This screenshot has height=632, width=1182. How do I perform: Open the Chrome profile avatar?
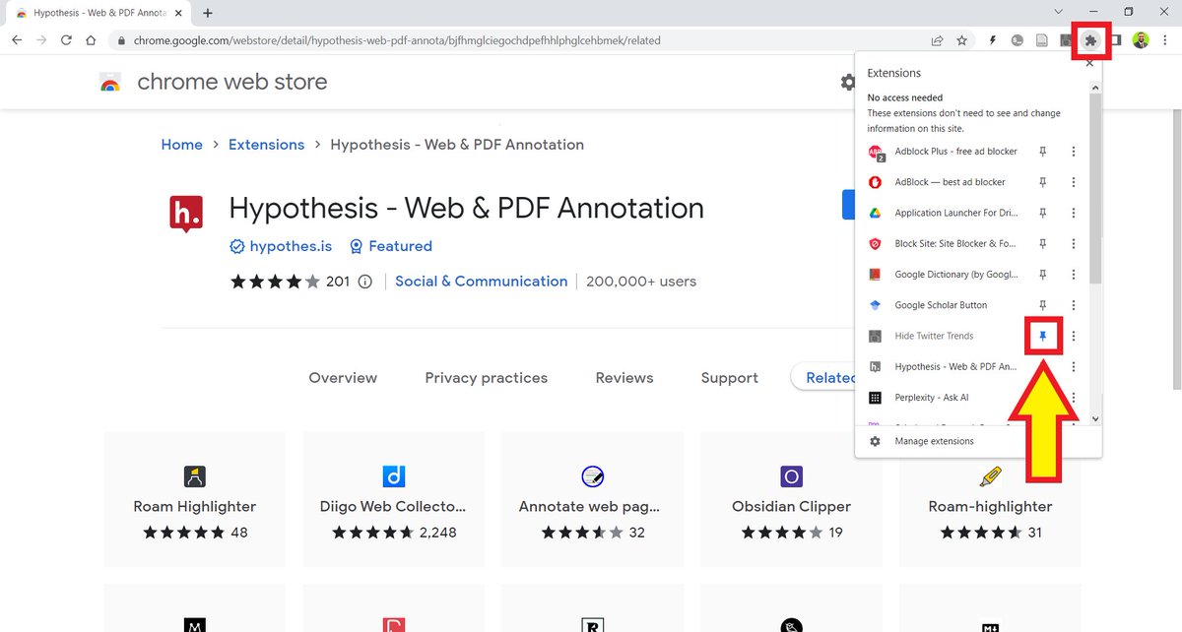coord(1141,40)
